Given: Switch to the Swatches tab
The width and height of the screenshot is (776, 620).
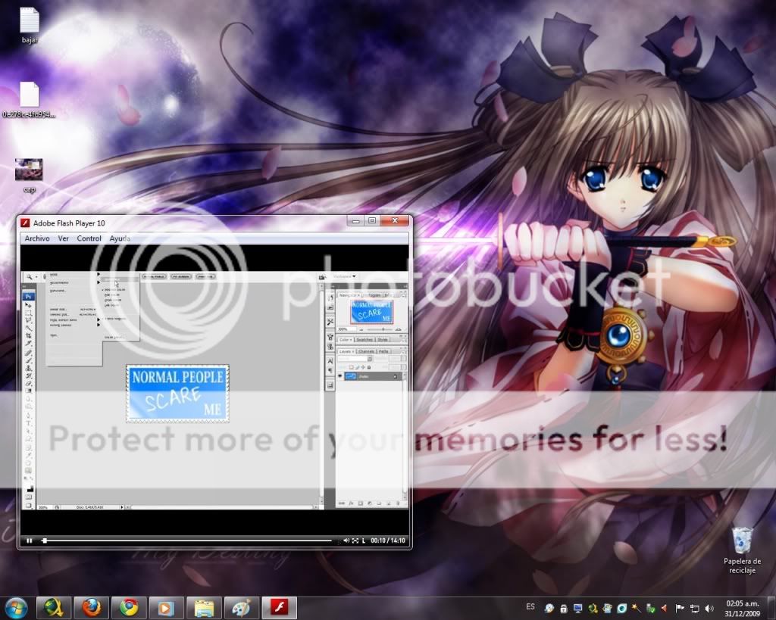Looking at the screenshot, I should (365, 340).
